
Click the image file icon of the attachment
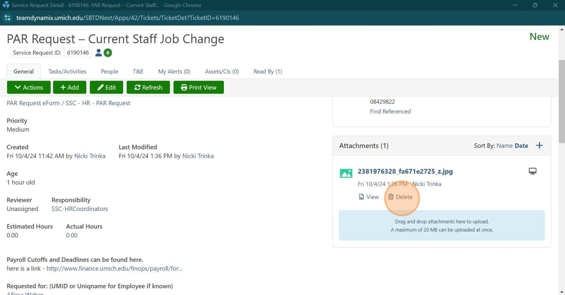[x=346, y=173]
